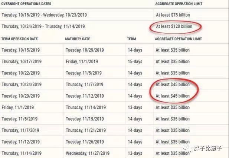Click the Maturity Date column header
Image resolution: width=229 pixels, height=158 pixels.
click(x=78, y=39)
